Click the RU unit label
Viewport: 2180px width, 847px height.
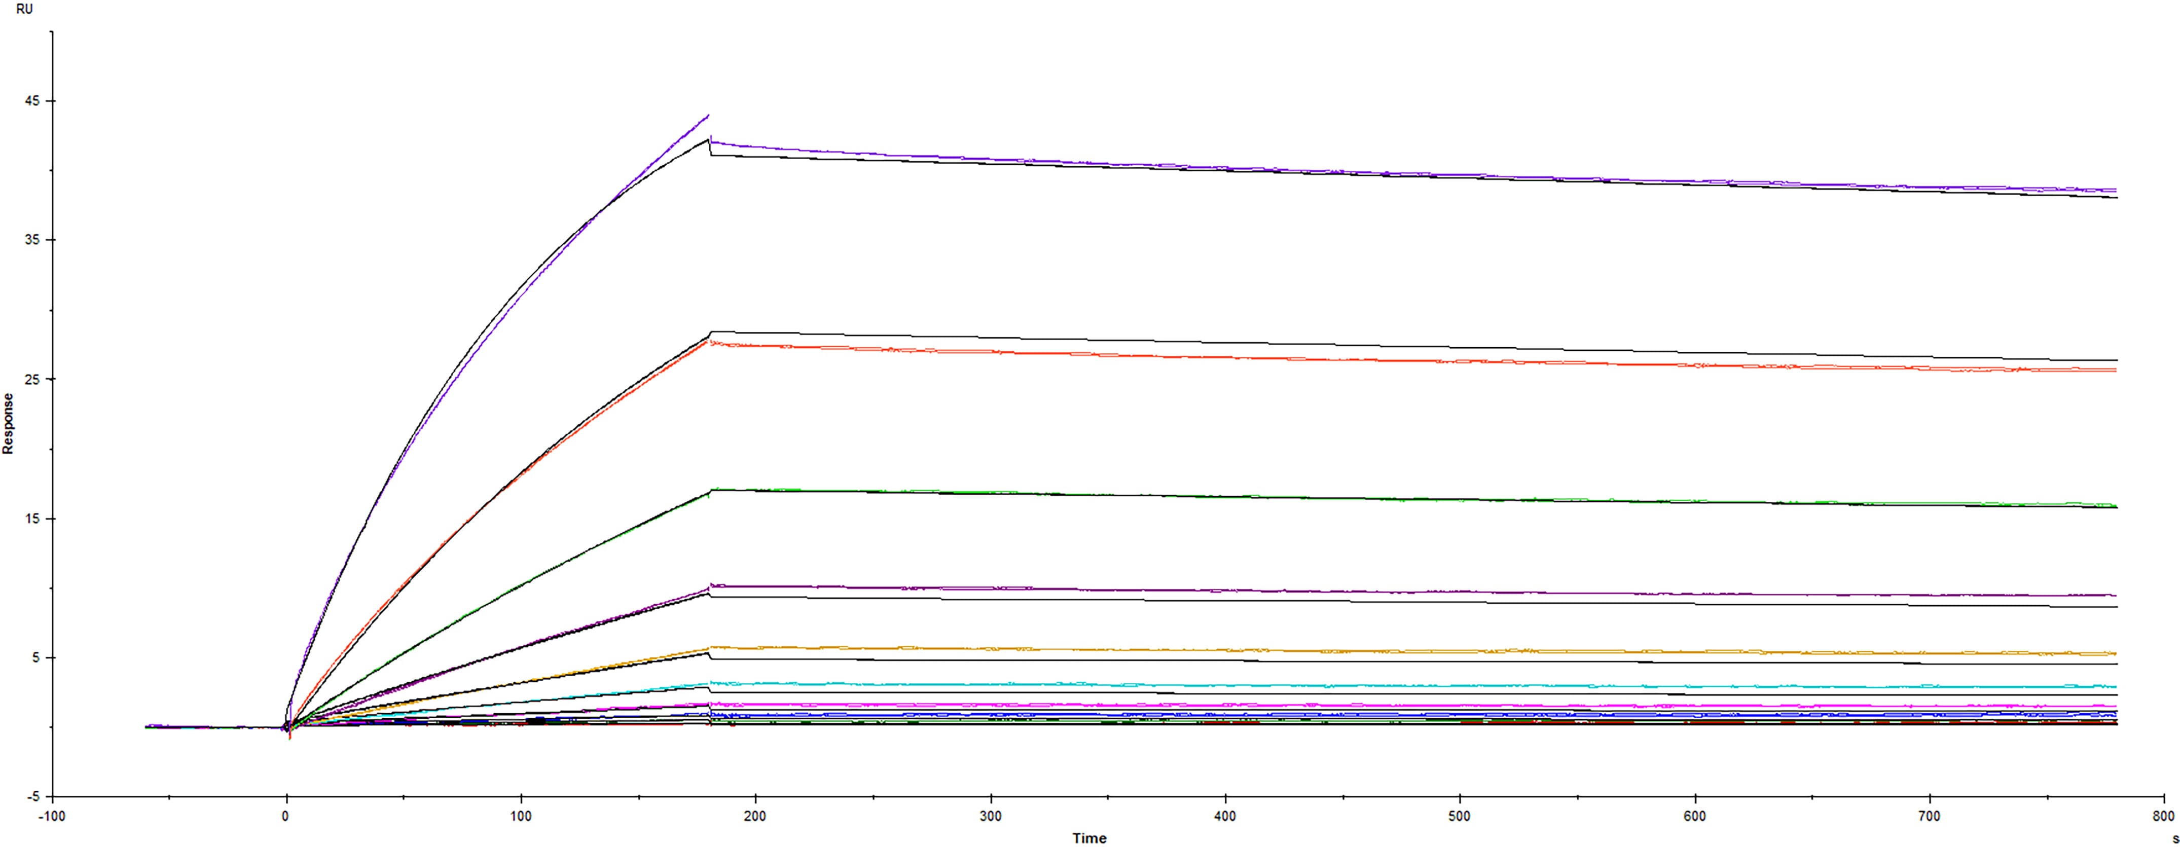pyautogui.click(x=24, y=9)
